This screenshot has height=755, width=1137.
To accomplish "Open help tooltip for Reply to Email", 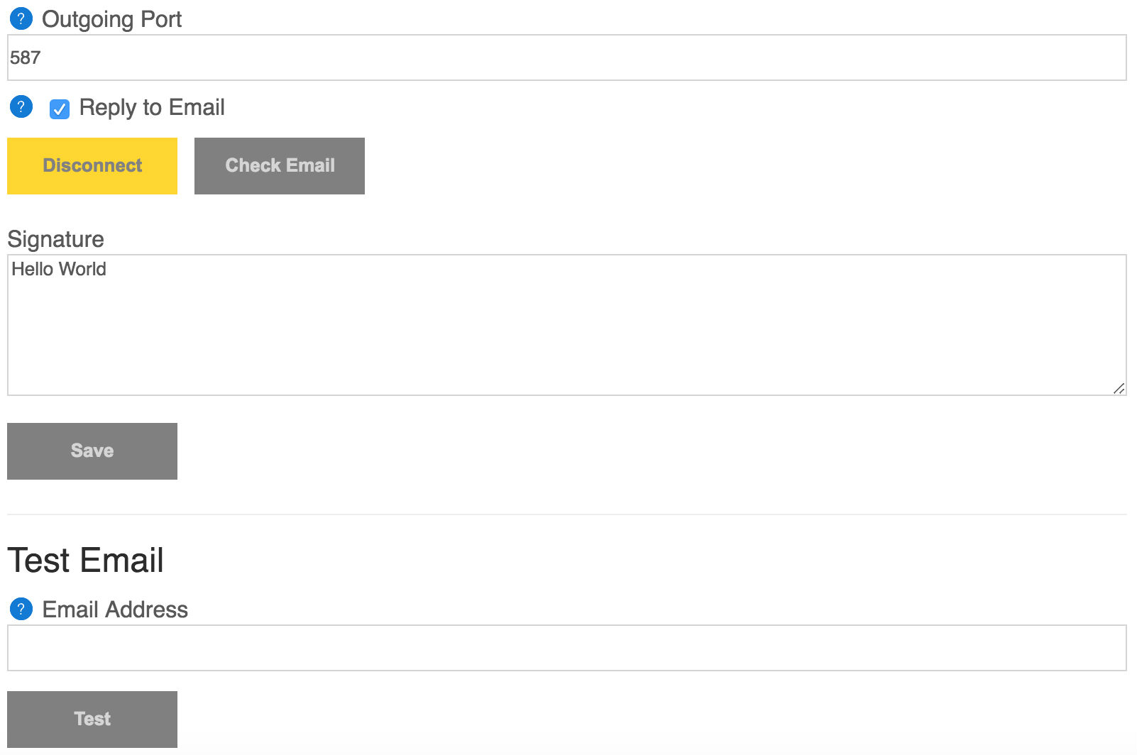I will 21,107.
